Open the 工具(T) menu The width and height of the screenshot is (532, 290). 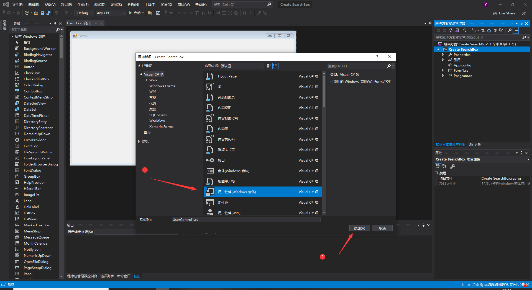click(x=150, y=5)
